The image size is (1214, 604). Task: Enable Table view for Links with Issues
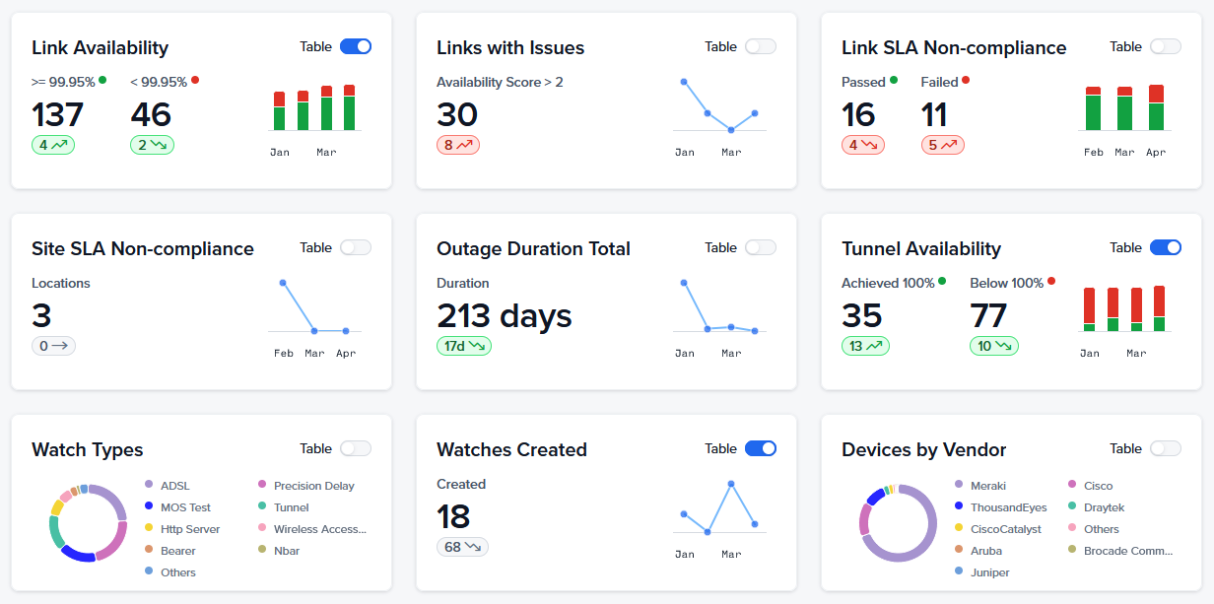(x=761, y=46)
